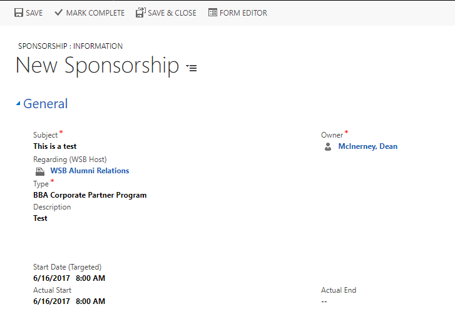Viewport: 455px width, 319px height.
Task: Click the WSB Alumni Relations record icon
Action: (x=40, y=171)
